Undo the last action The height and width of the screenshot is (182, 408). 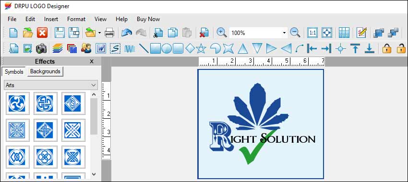127,33
